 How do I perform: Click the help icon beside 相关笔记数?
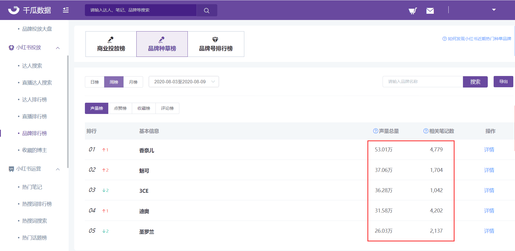[426, 131]
